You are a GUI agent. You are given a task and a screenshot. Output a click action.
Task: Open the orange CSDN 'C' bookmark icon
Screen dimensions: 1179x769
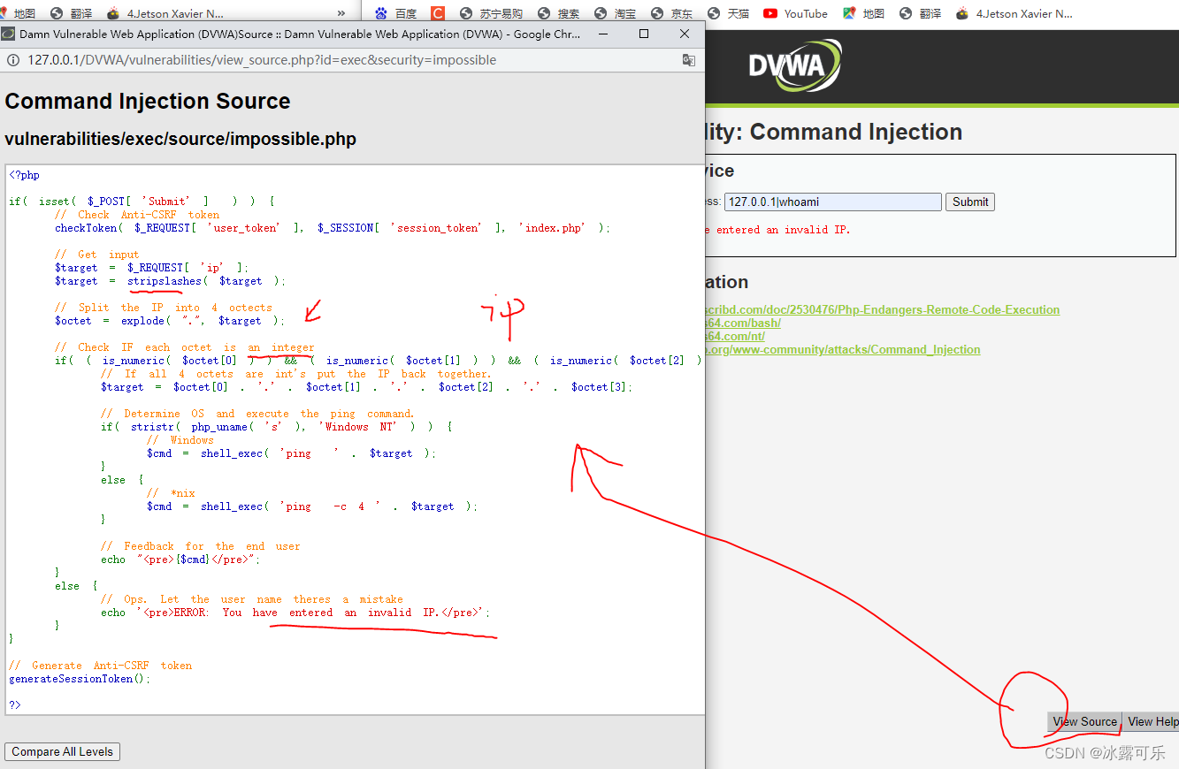[438, 13]
